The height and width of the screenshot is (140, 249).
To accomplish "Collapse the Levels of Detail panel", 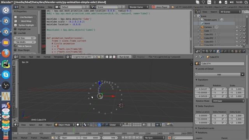I will click(x=196, y=69).
